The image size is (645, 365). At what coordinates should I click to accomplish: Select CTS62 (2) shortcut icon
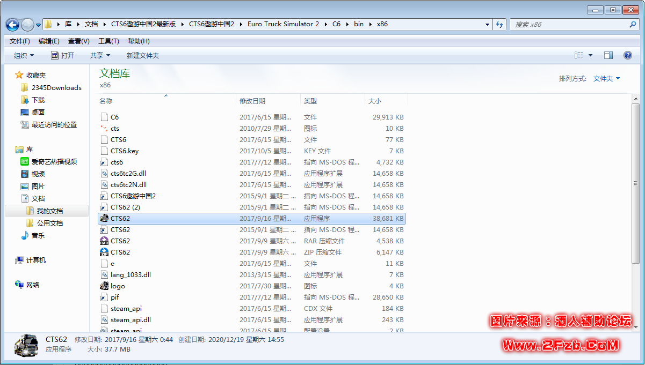(104, 207)
